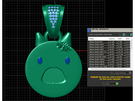Viewport: 135px width, 101px height.
Task: Select the right blue oval gemstone
Action: coord(67,61)
